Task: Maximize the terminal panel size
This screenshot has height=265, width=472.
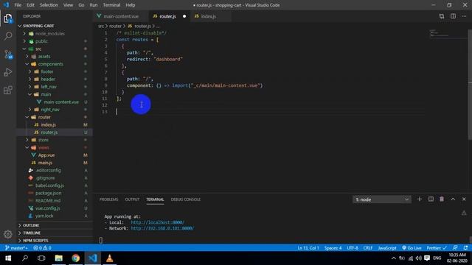Action: (453, 199)
